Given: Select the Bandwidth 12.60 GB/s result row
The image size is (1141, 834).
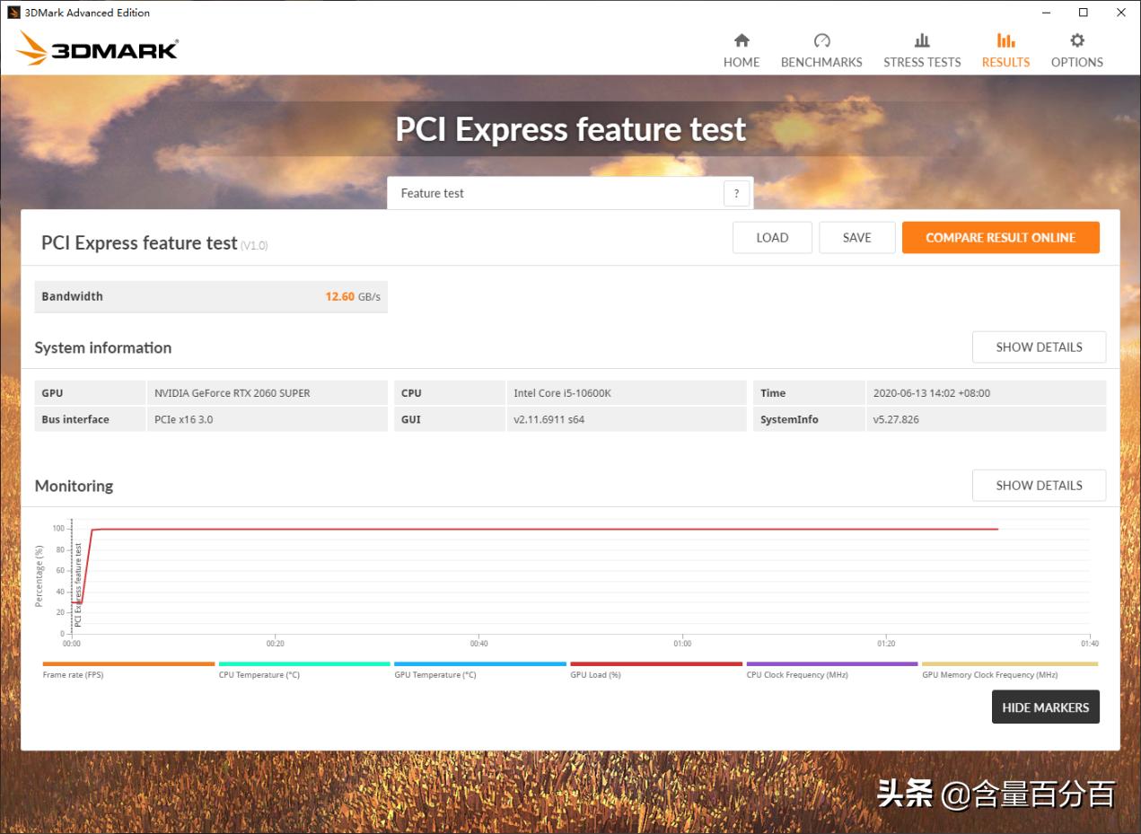Looking at the screenshot, I should 211,296.
